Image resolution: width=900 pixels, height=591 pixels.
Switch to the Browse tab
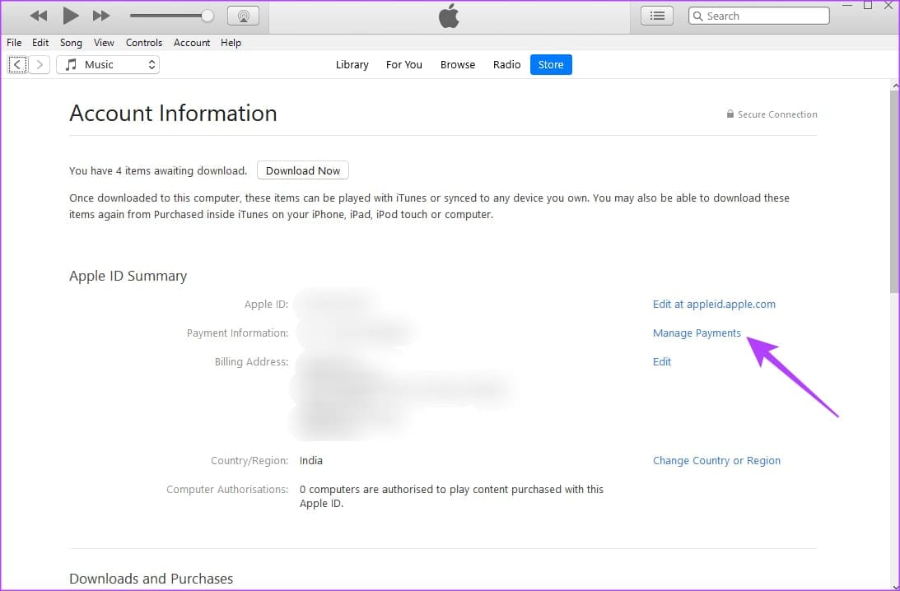click(x=458, y=65)
